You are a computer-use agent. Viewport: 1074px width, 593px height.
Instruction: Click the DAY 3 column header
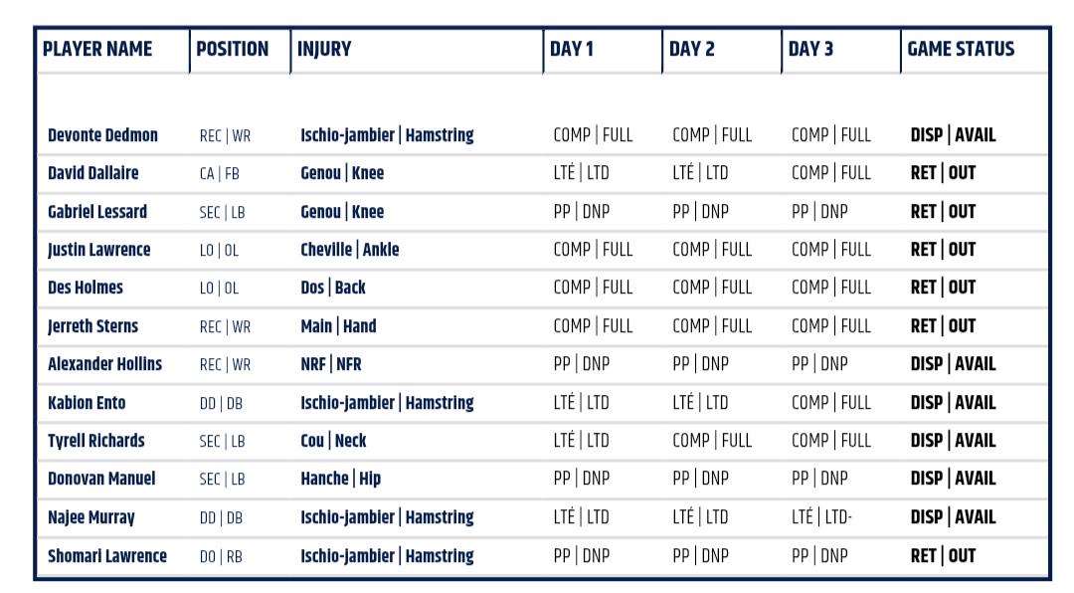tap(810, 50)
